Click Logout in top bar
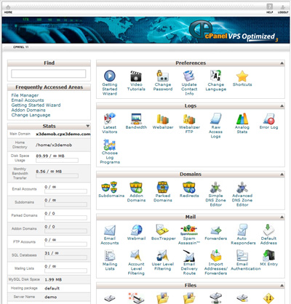Image resolution: width=291 pixels, height=304 pixels. coord(283,9)
